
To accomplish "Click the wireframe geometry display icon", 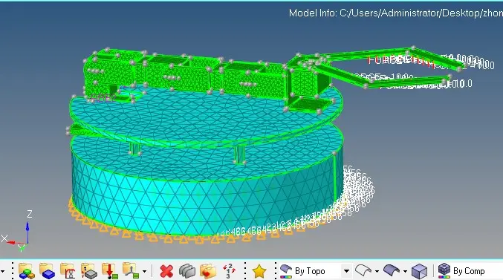I will (363, 271).
